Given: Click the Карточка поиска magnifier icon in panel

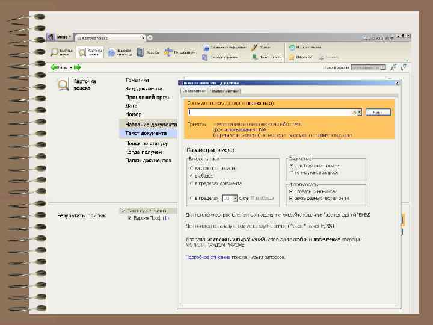Looking at the screenshot, I should (x=63, y=85).
